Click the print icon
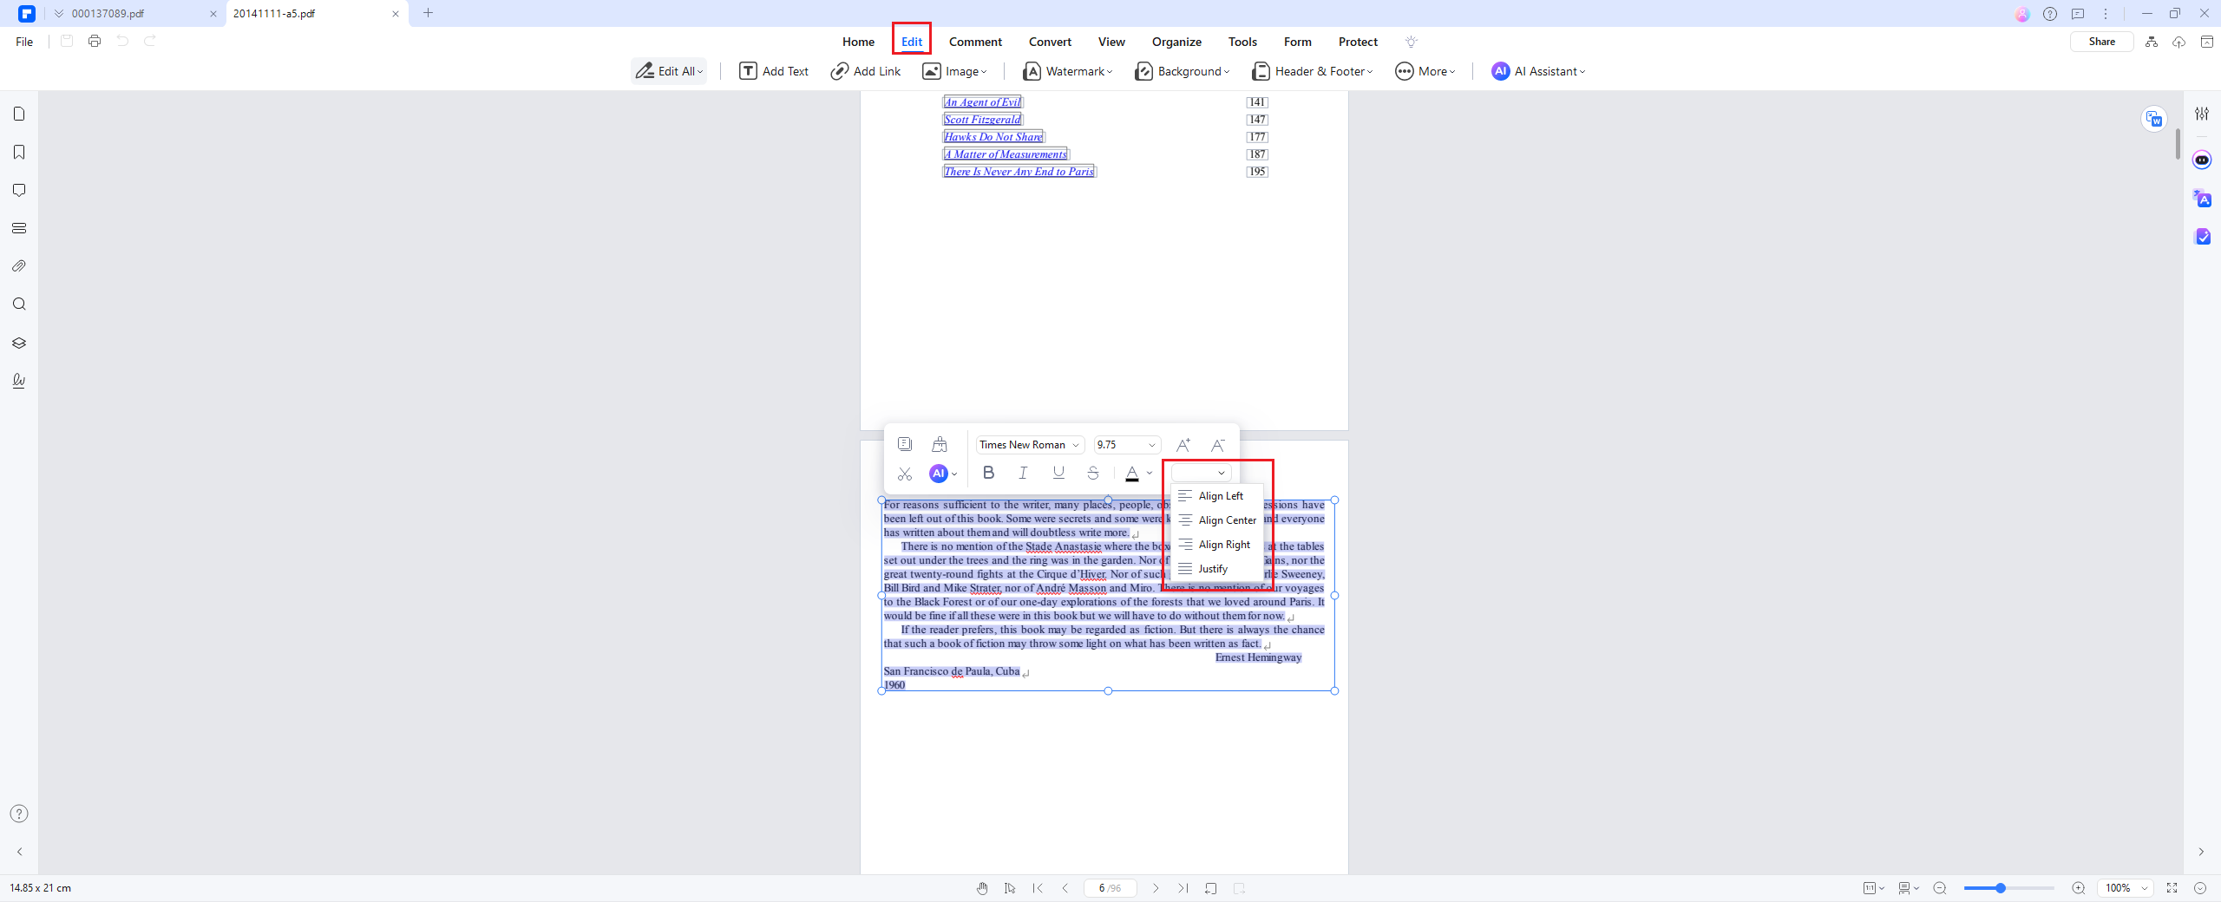The image size is (2221, 902). tap(95, 41)
